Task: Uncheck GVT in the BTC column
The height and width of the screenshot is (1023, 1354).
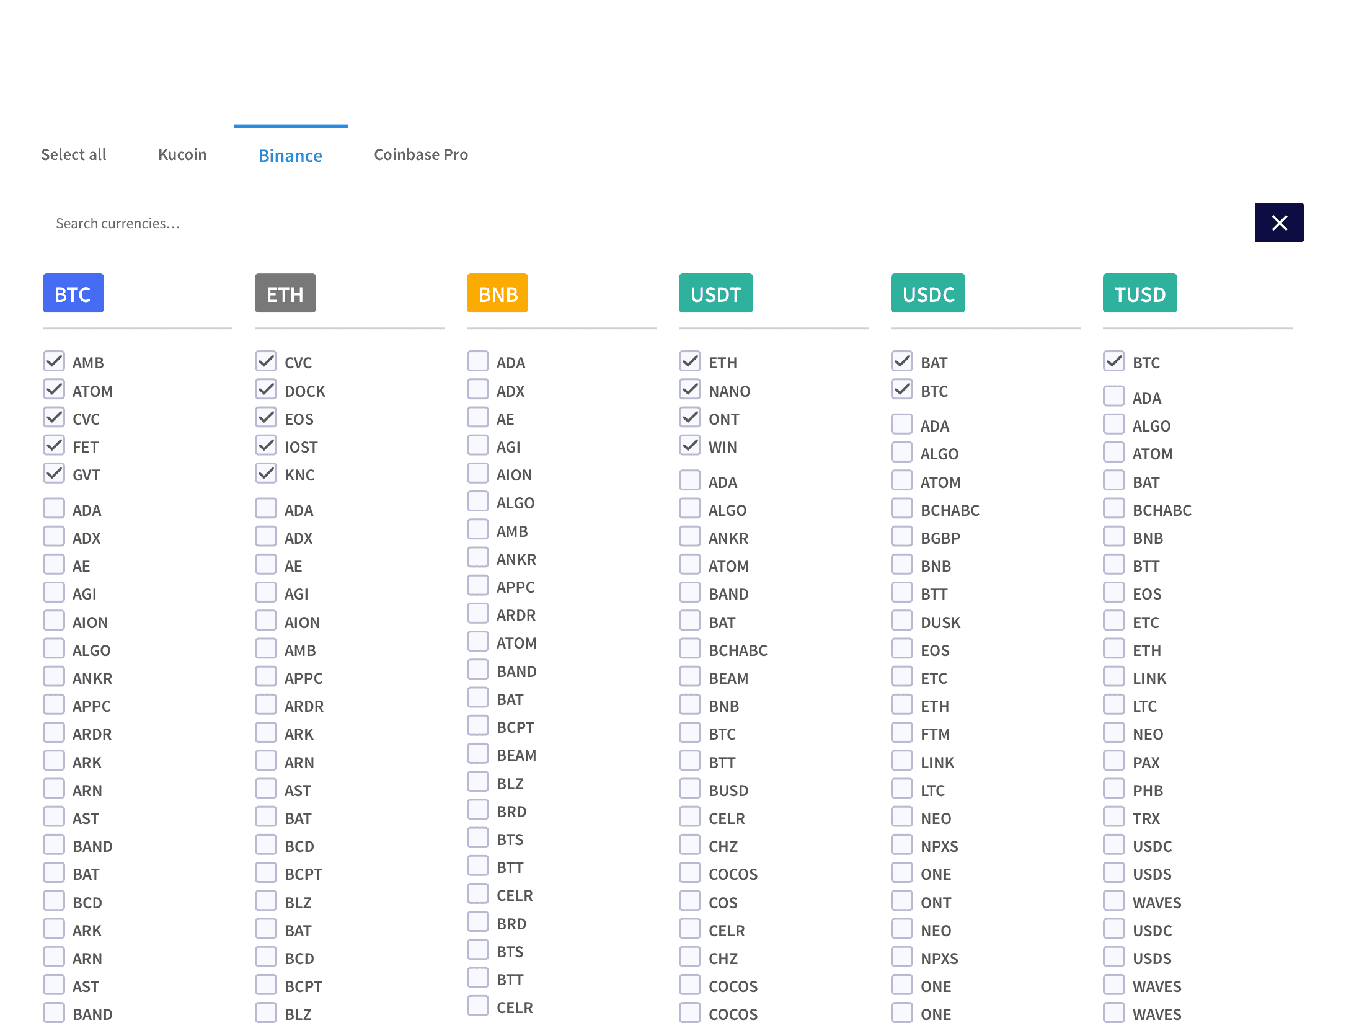Action: pos(54,473)
